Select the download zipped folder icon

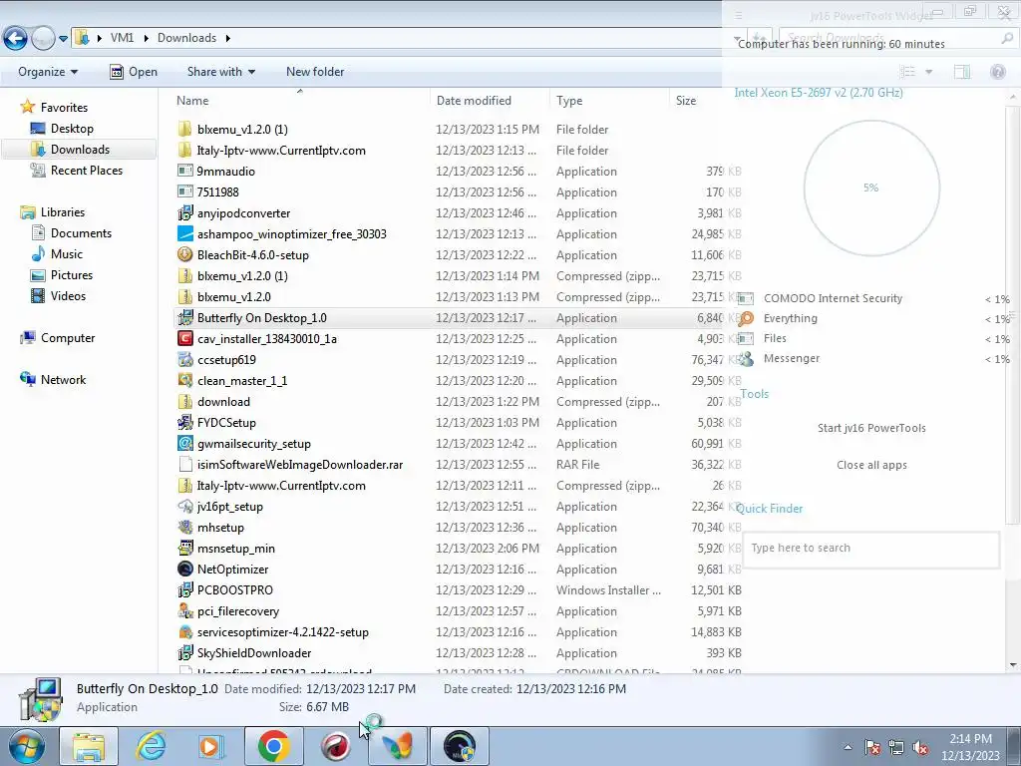[x=185, y=401]
